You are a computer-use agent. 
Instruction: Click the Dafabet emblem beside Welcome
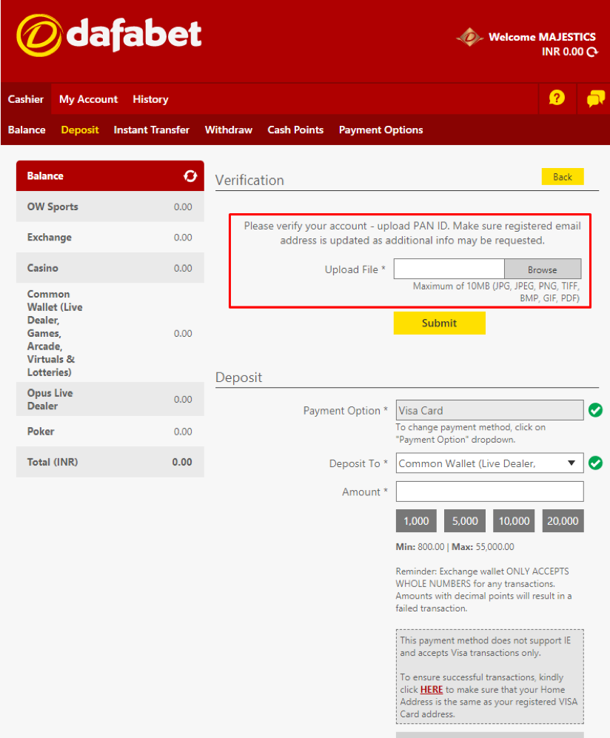pos(470,38)
